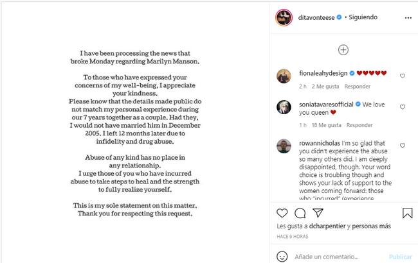The width and height of the screenshot is (418, 263).
Task: Like rowannicholas's comment
Action: tap(403, 146)
